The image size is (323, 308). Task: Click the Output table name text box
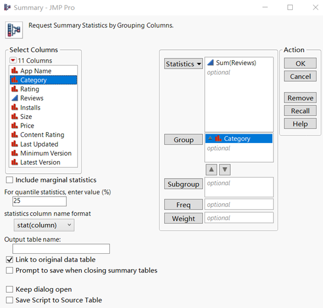pyautogui.click(x=61, y=249)
